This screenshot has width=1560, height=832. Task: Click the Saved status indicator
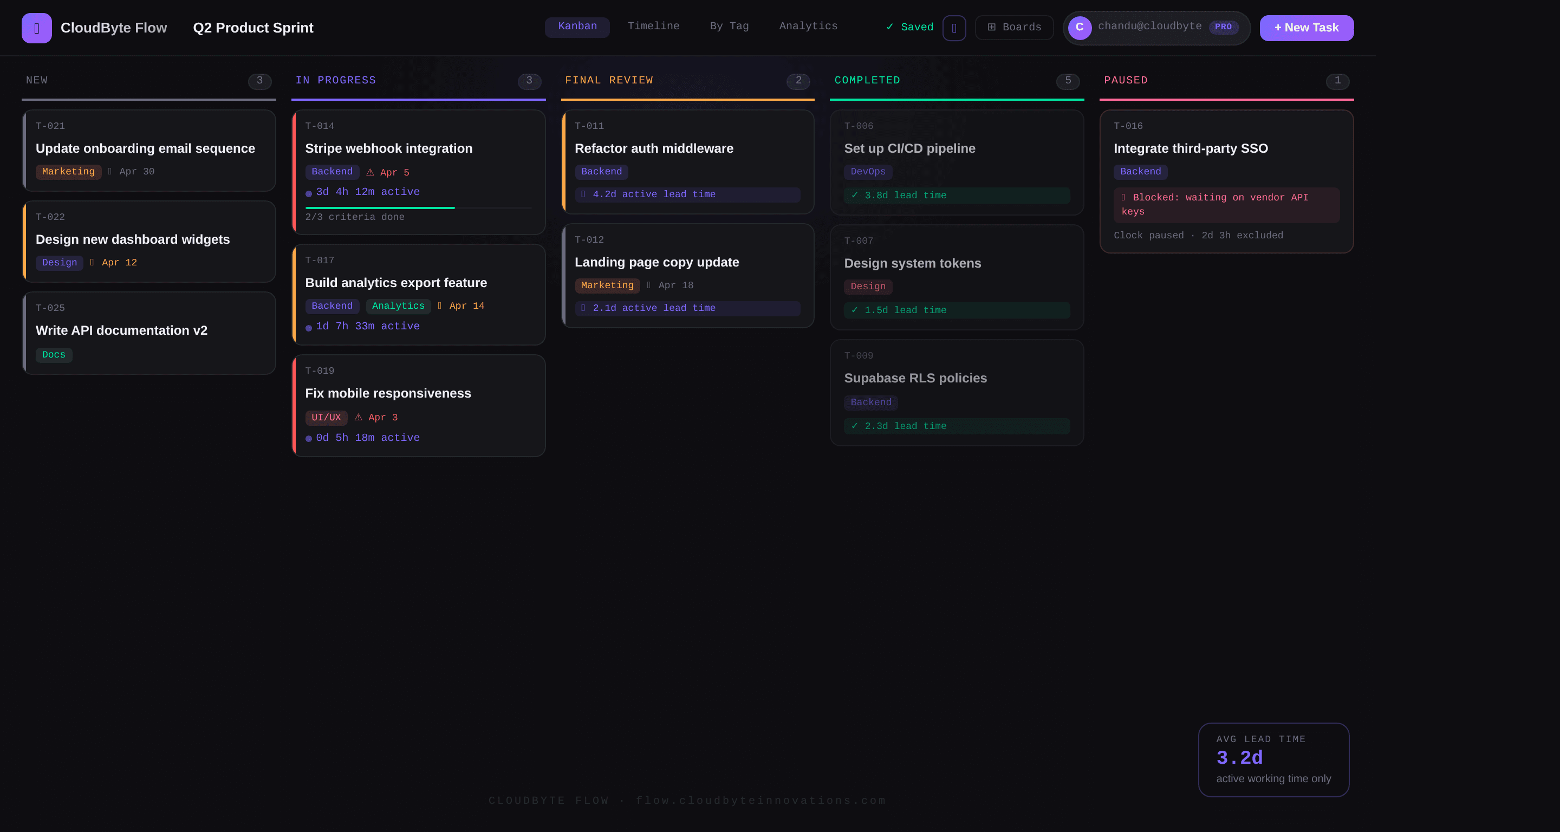tap(908, 27)
